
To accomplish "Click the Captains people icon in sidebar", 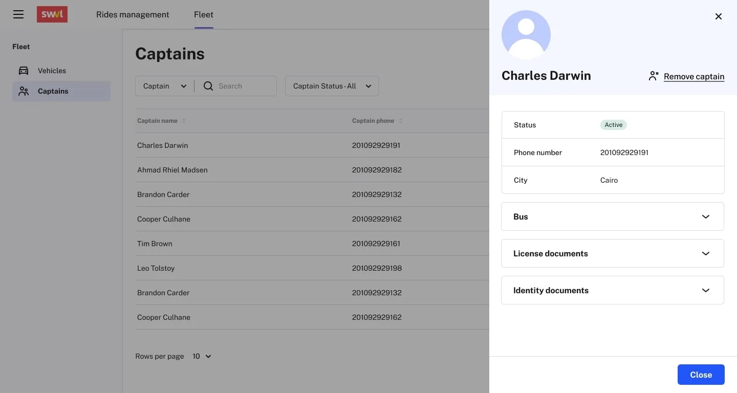I will point(24,91).
